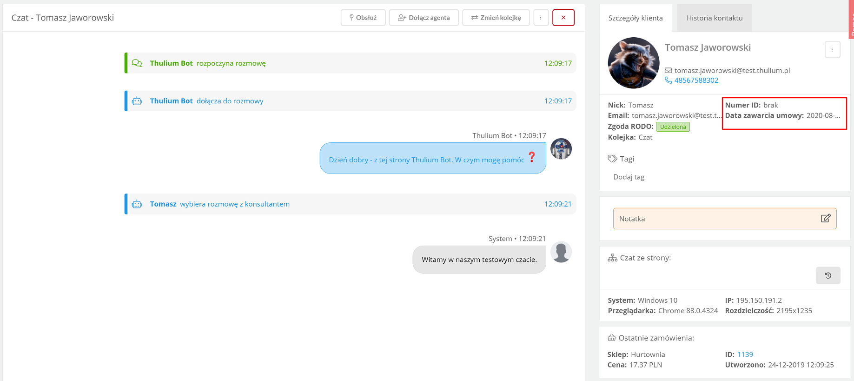Click Tomasz Jaworowski raccoon avatar

coord(633,63)
